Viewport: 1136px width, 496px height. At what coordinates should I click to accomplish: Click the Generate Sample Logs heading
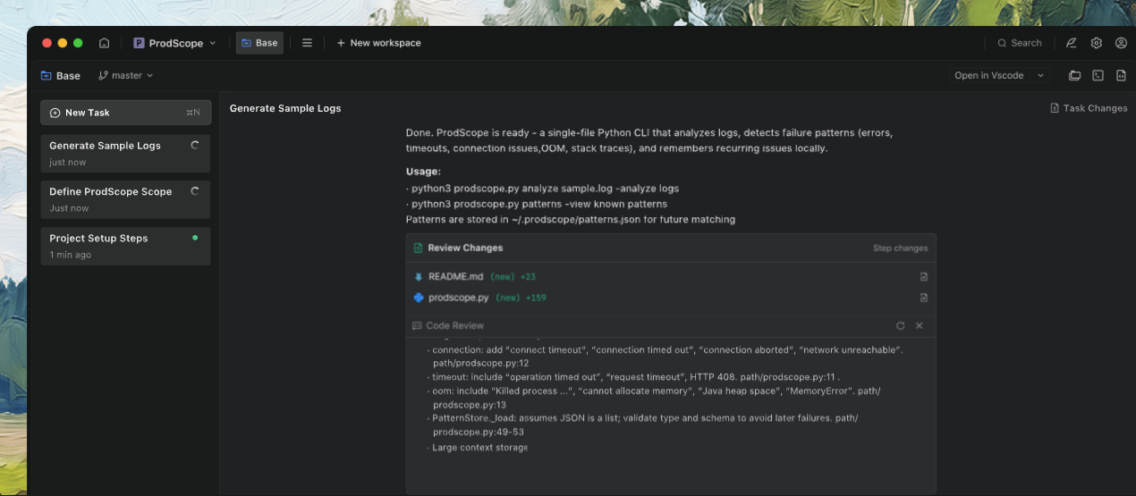285,108
